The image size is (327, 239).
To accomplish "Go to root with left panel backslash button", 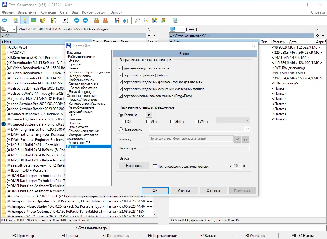I will [x=149, y=29].
